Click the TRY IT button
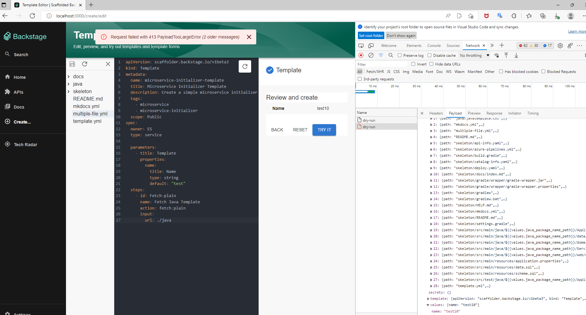 (x=324, y=130)
